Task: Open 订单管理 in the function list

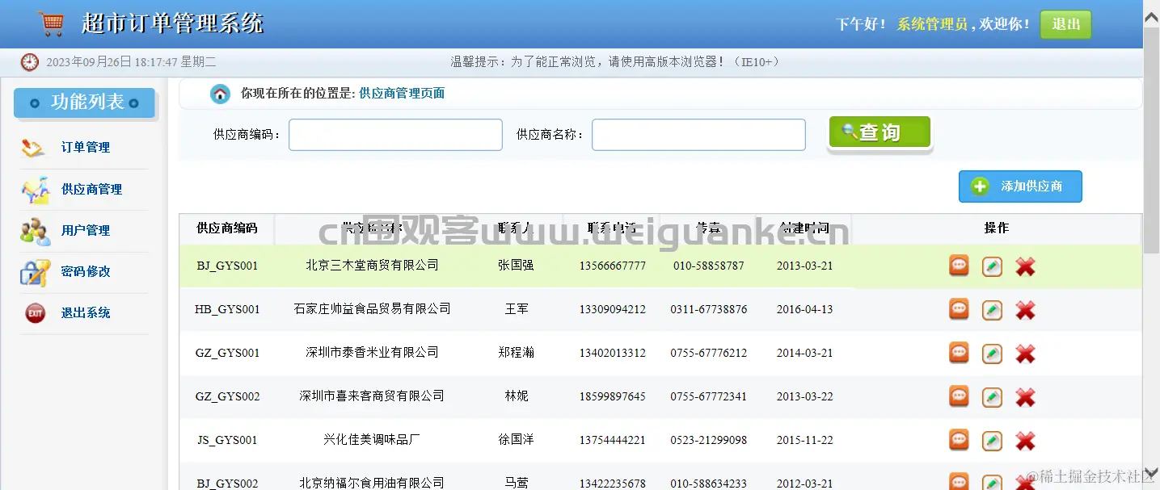Action: (86, 148)
